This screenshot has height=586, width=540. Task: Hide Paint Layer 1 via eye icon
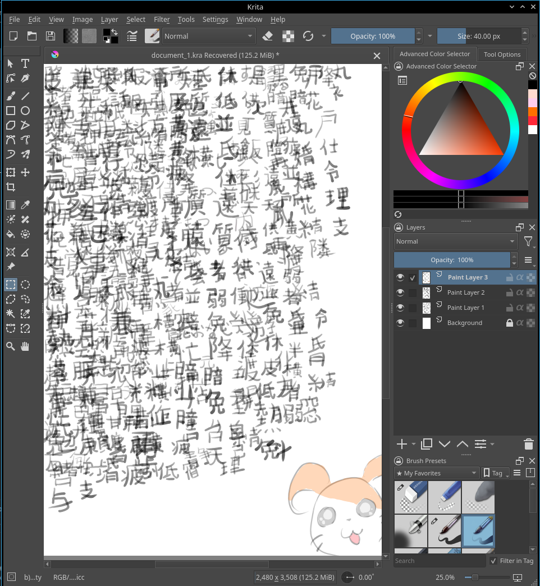pos(400,308)
